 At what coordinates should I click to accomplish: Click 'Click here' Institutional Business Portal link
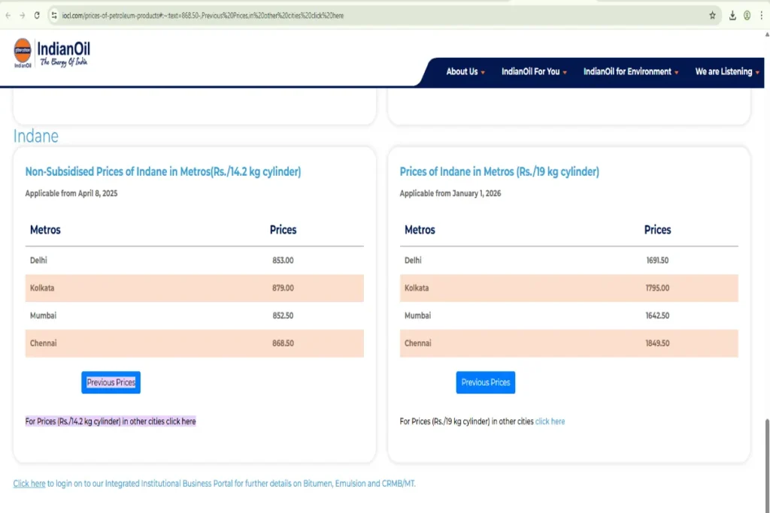point(29,484)
